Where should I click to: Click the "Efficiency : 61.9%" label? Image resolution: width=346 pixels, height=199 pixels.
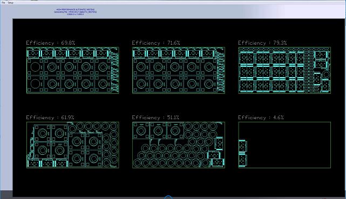pyautogui.click(x=50, y=118)
